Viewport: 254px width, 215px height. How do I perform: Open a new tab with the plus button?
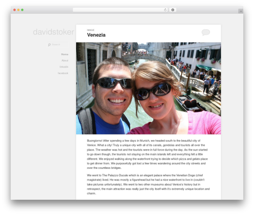pos(241,11)
